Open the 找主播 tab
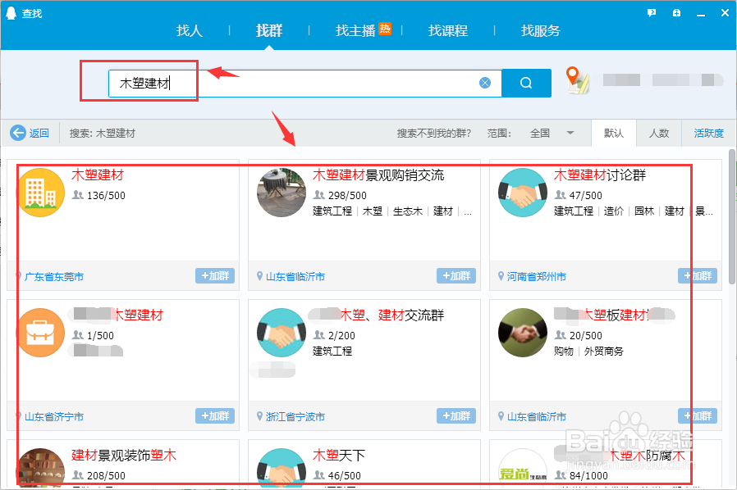The width and height of the screenshot is (737, 490). [355, 30]
